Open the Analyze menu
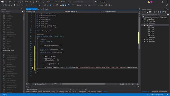This screenshot has width=170, height=96. 43,2
